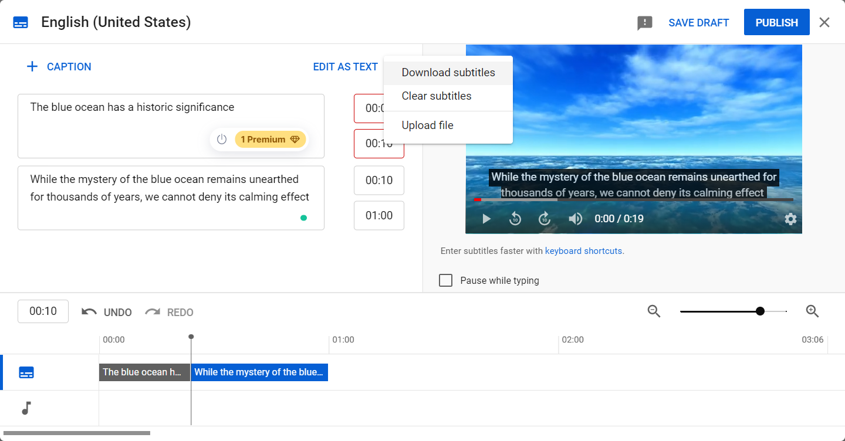Toggle the Grammarly power icon
Screen dimensions: 845x441
(222, 140)
